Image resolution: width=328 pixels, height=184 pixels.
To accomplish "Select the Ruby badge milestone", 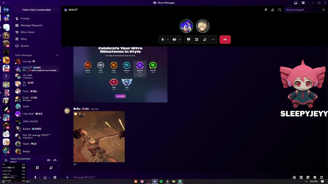I will (114, 84).
